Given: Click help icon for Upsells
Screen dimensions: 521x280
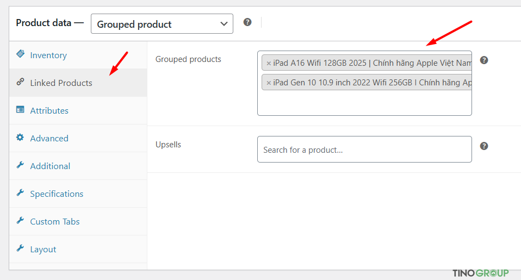Looking at the screenshot, I should [x=484, y=146].
